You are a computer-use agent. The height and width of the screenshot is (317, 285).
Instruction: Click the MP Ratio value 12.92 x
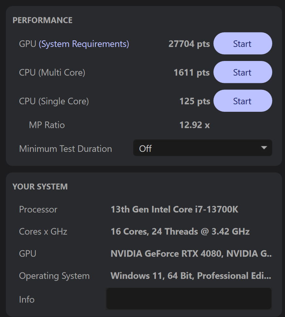[x=194, y=125]
